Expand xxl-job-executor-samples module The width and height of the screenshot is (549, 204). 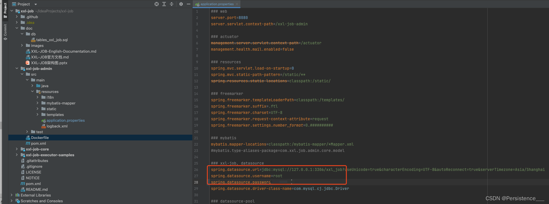tap(17, 155)
